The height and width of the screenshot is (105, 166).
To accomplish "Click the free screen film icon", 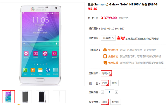I will 105,63.
